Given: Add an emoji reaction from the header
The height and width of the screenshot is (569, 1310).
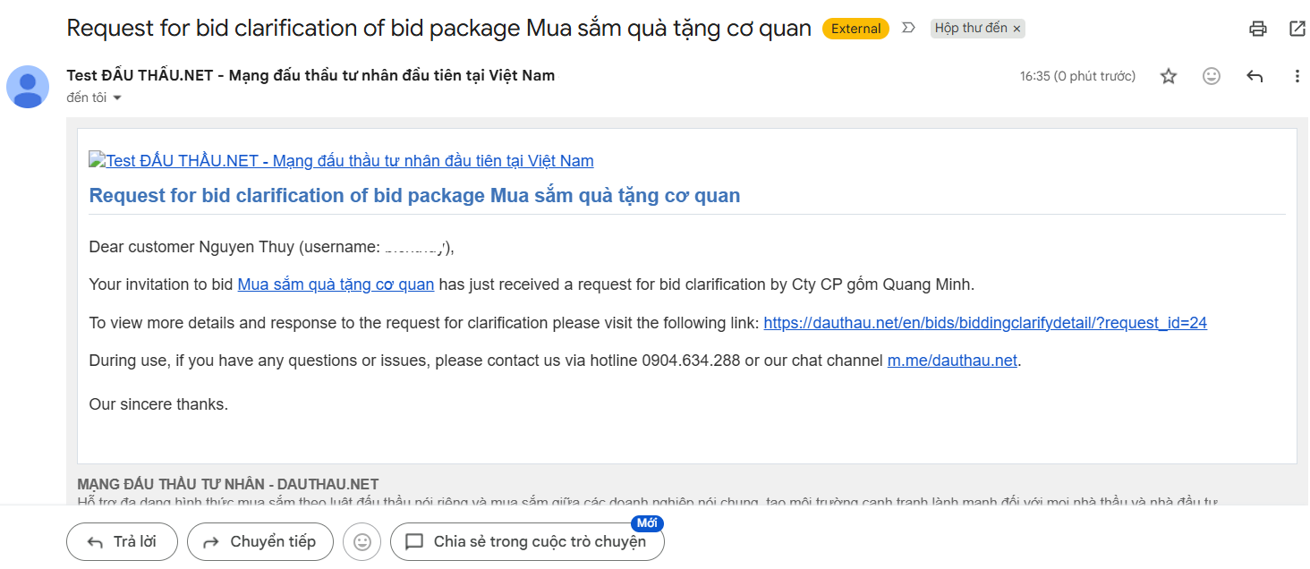Looking at the screenshot, I should point(1212,76).
